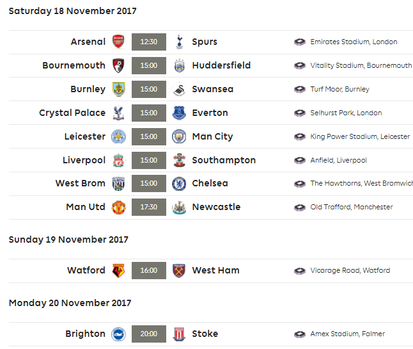Open the 17:30 Man Utd v Newcastle fixture

coord(149,207)
